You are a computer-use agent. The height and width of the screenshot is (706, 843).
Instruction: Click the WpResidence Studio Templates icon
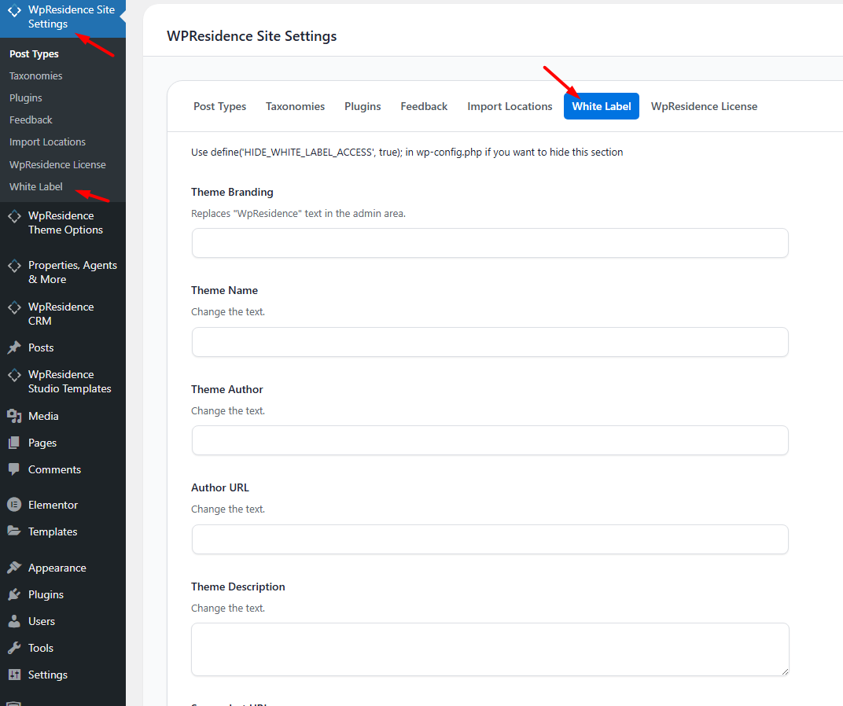pyautogui.click(x=14, y=375)
